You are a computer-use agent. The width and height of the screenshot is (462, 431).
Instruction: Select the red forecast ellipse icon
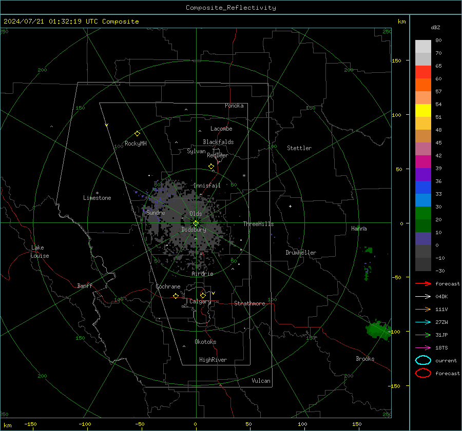coord(423,373)
